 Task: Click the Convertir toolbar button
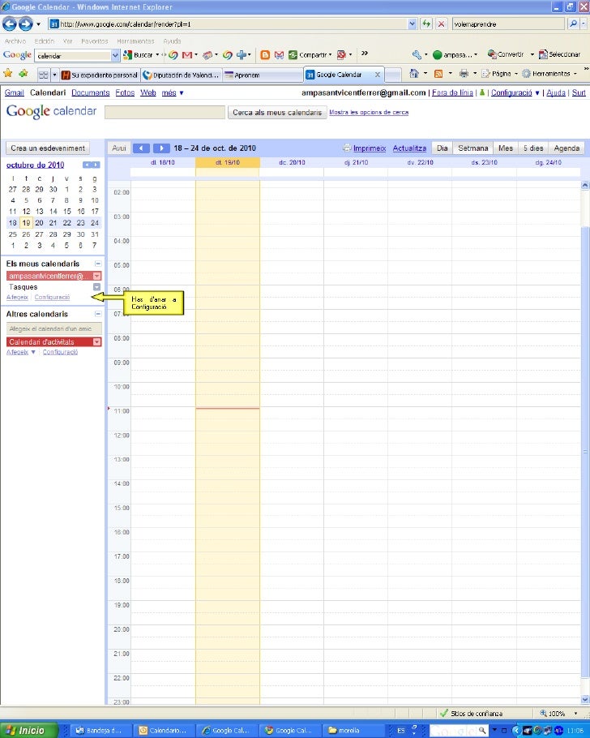coord(506,54)
